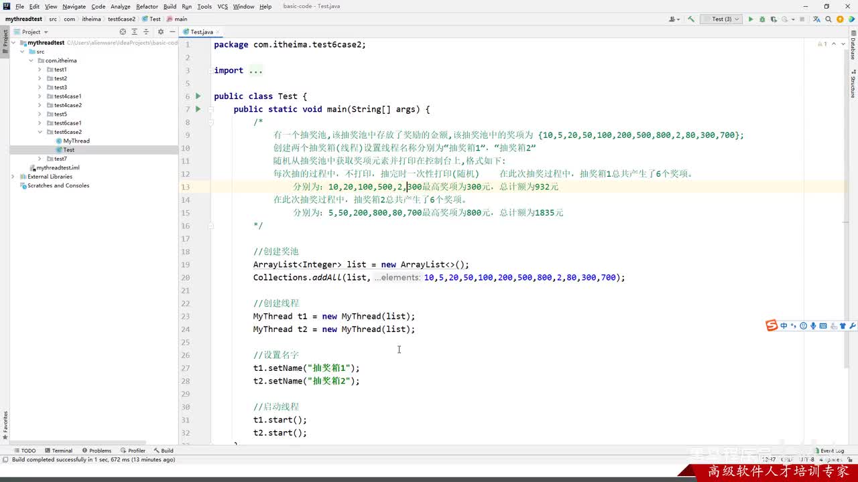Expand all nodes in Project panel
The height and width of the screenshot is (482, 858).
135,31
